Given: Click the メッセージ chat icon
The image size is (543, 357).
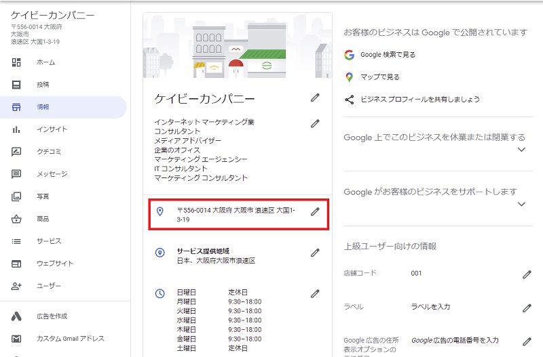Looking at the screenshot, I should point(16,174).
